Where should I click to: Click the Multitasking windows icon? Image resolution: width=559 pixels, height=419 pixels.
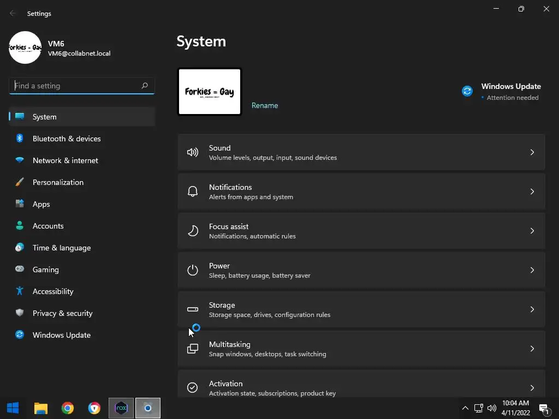193,349
